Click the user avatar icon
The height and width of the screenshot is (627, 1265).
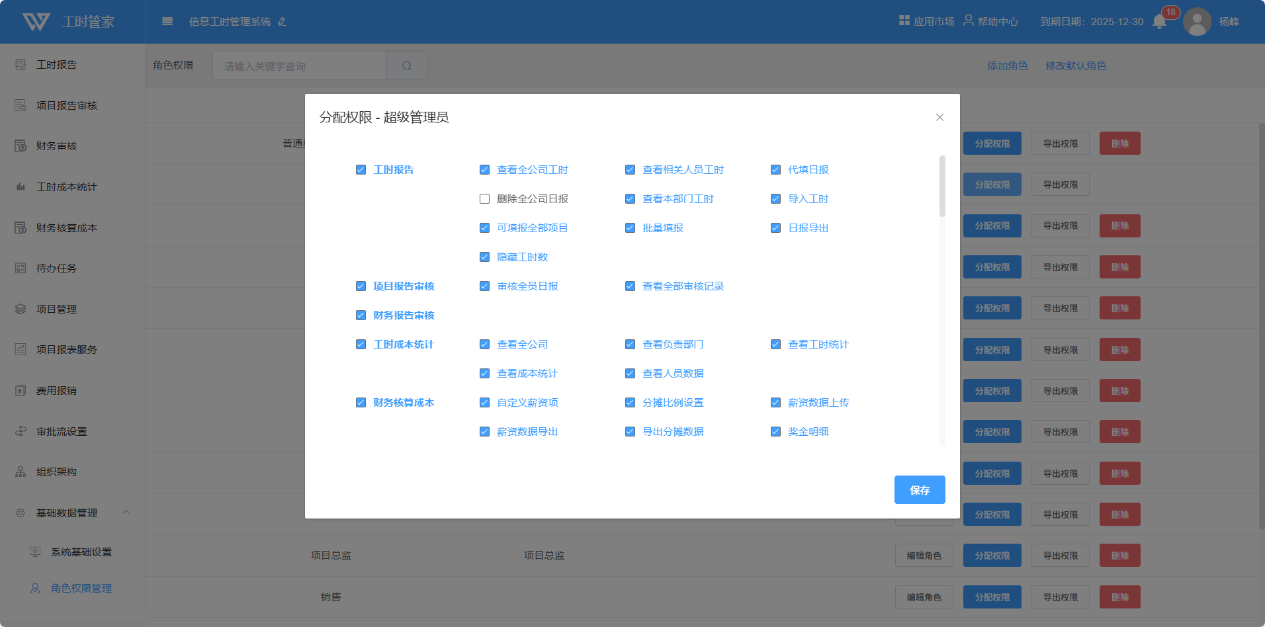[x=1196, y=22]
